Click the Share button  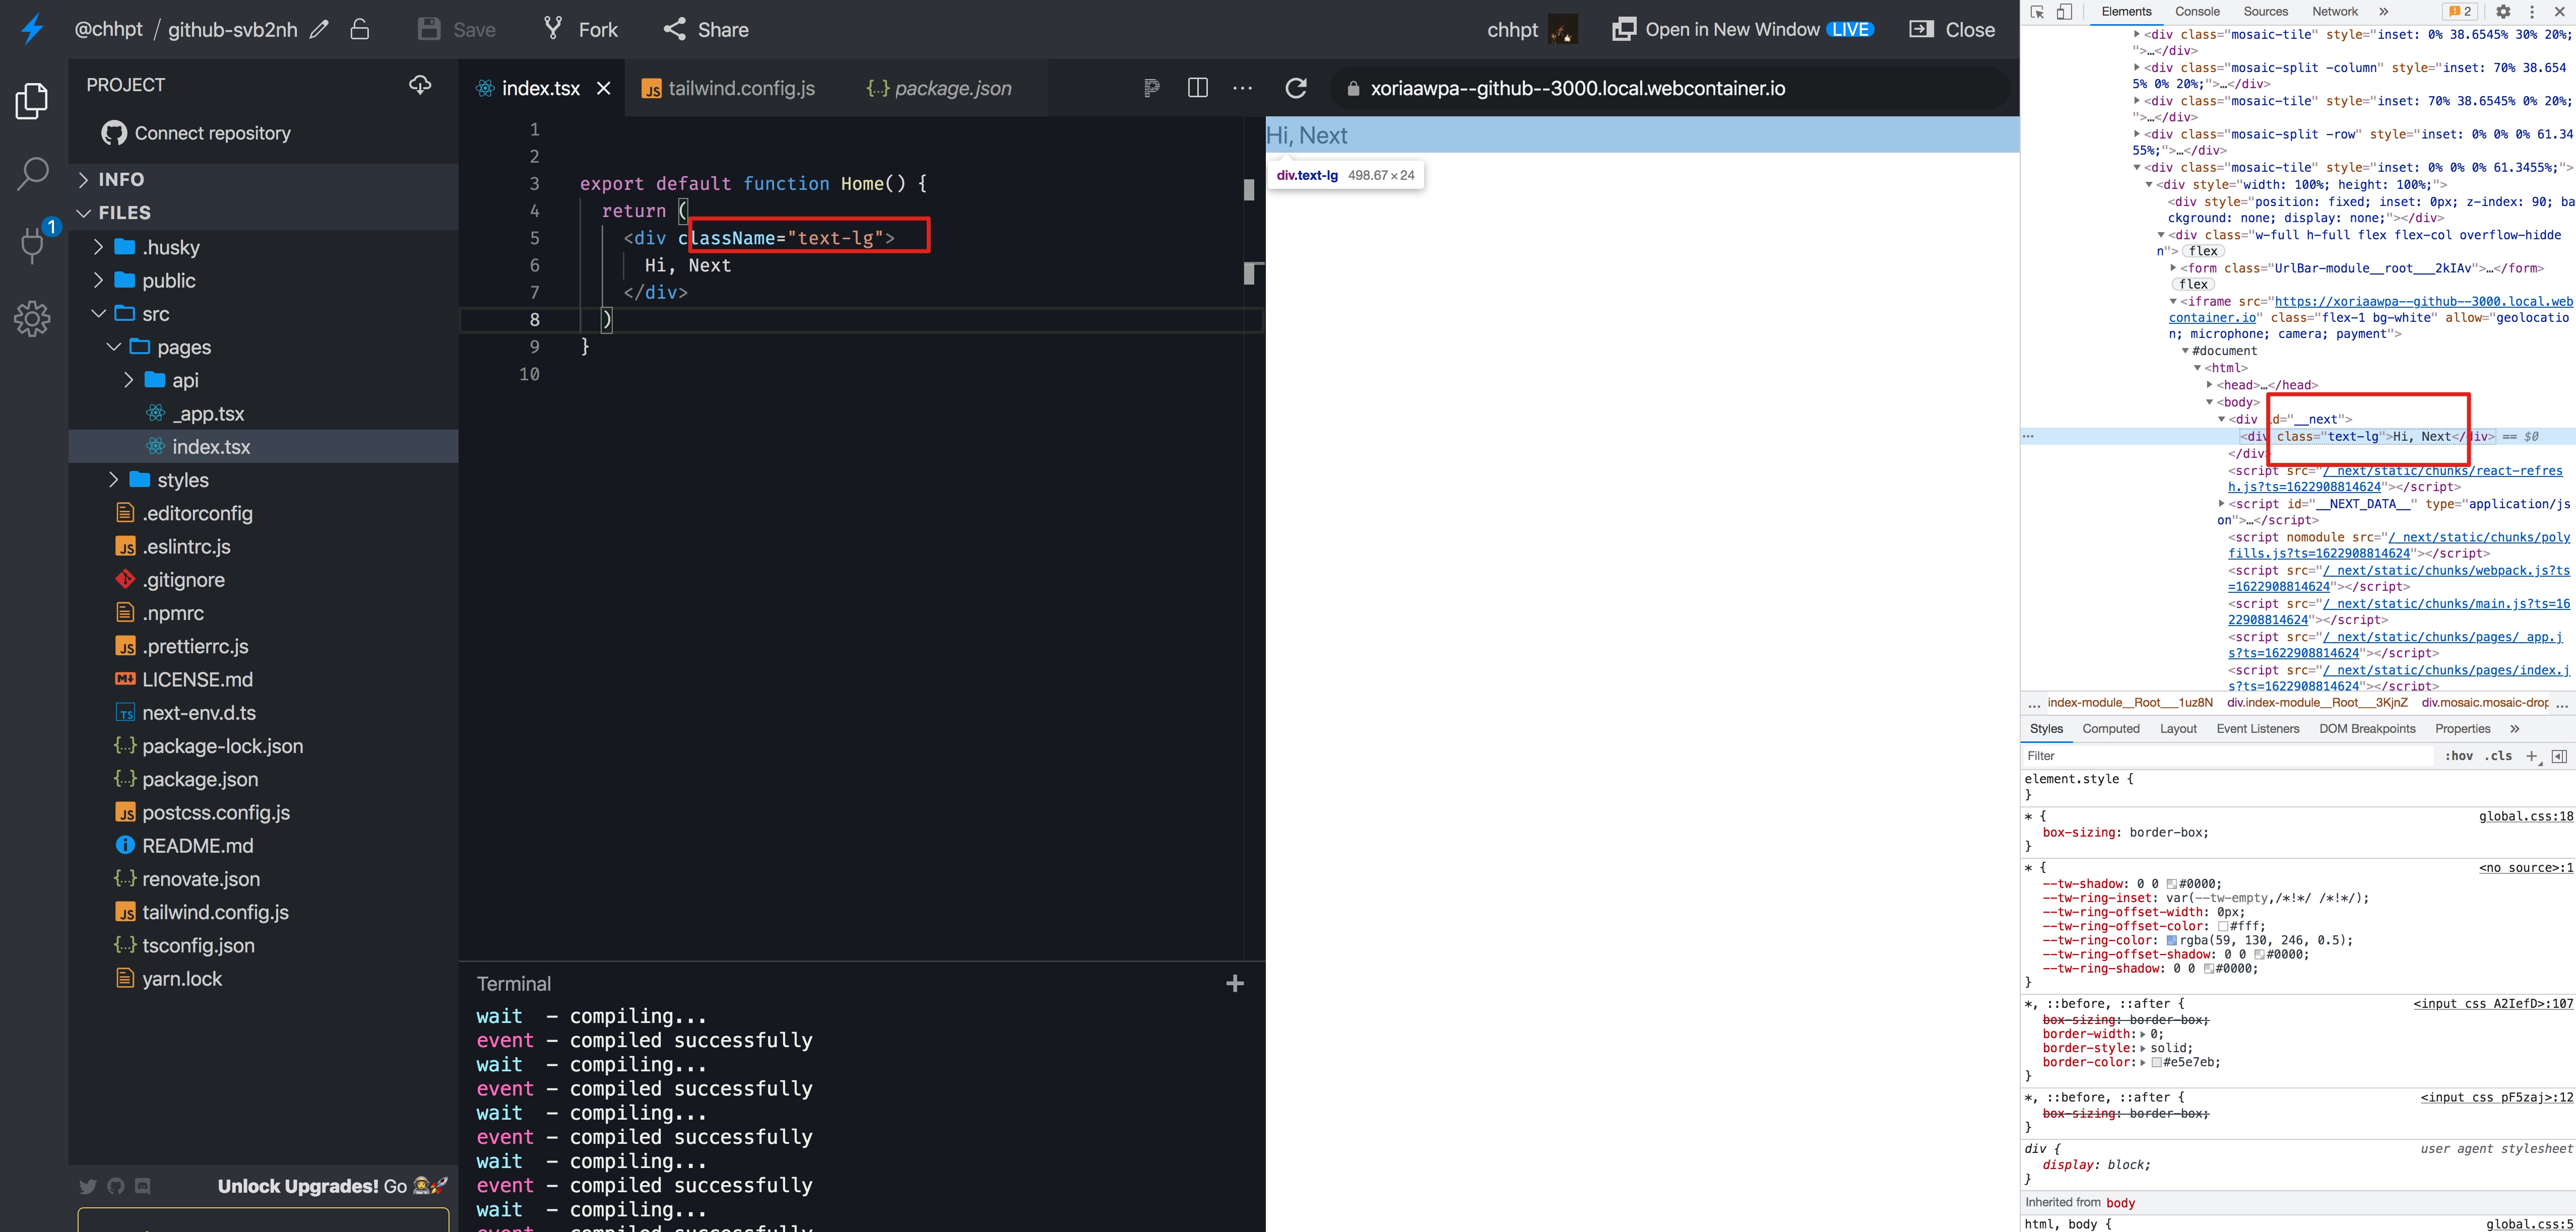pyautogui.click(x=706, y=29)
